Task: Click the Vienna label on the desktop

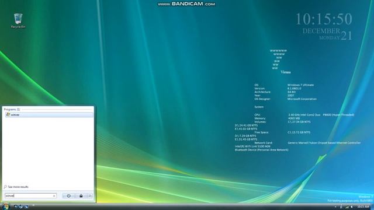Action: point(286,72)
